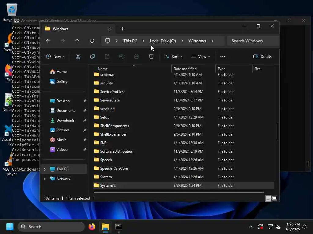313x234 pixels.
Task: Expand chevron after Windows in breadcrumb
Action: coord(212,41)
